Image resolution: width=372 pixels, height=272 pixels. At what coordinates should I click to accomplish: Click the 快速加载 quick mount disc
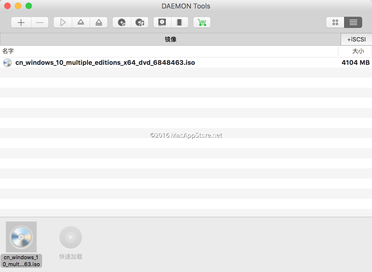coord(71,237)
